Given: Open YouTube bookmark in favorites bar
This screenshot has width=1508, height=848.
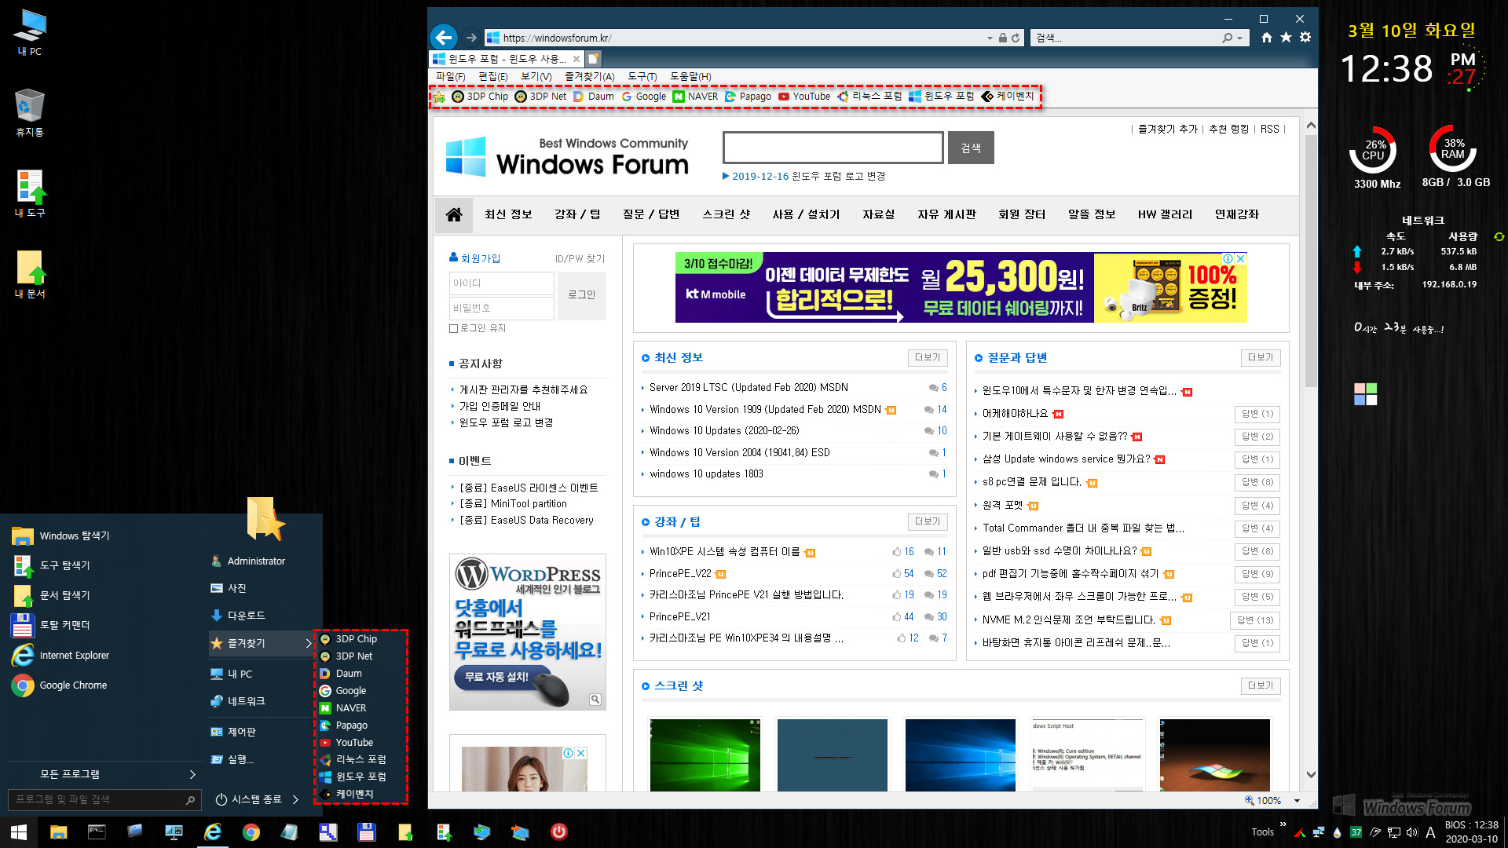Looking at the screenshot, I should pyautogui.click(x=804, y=97).
